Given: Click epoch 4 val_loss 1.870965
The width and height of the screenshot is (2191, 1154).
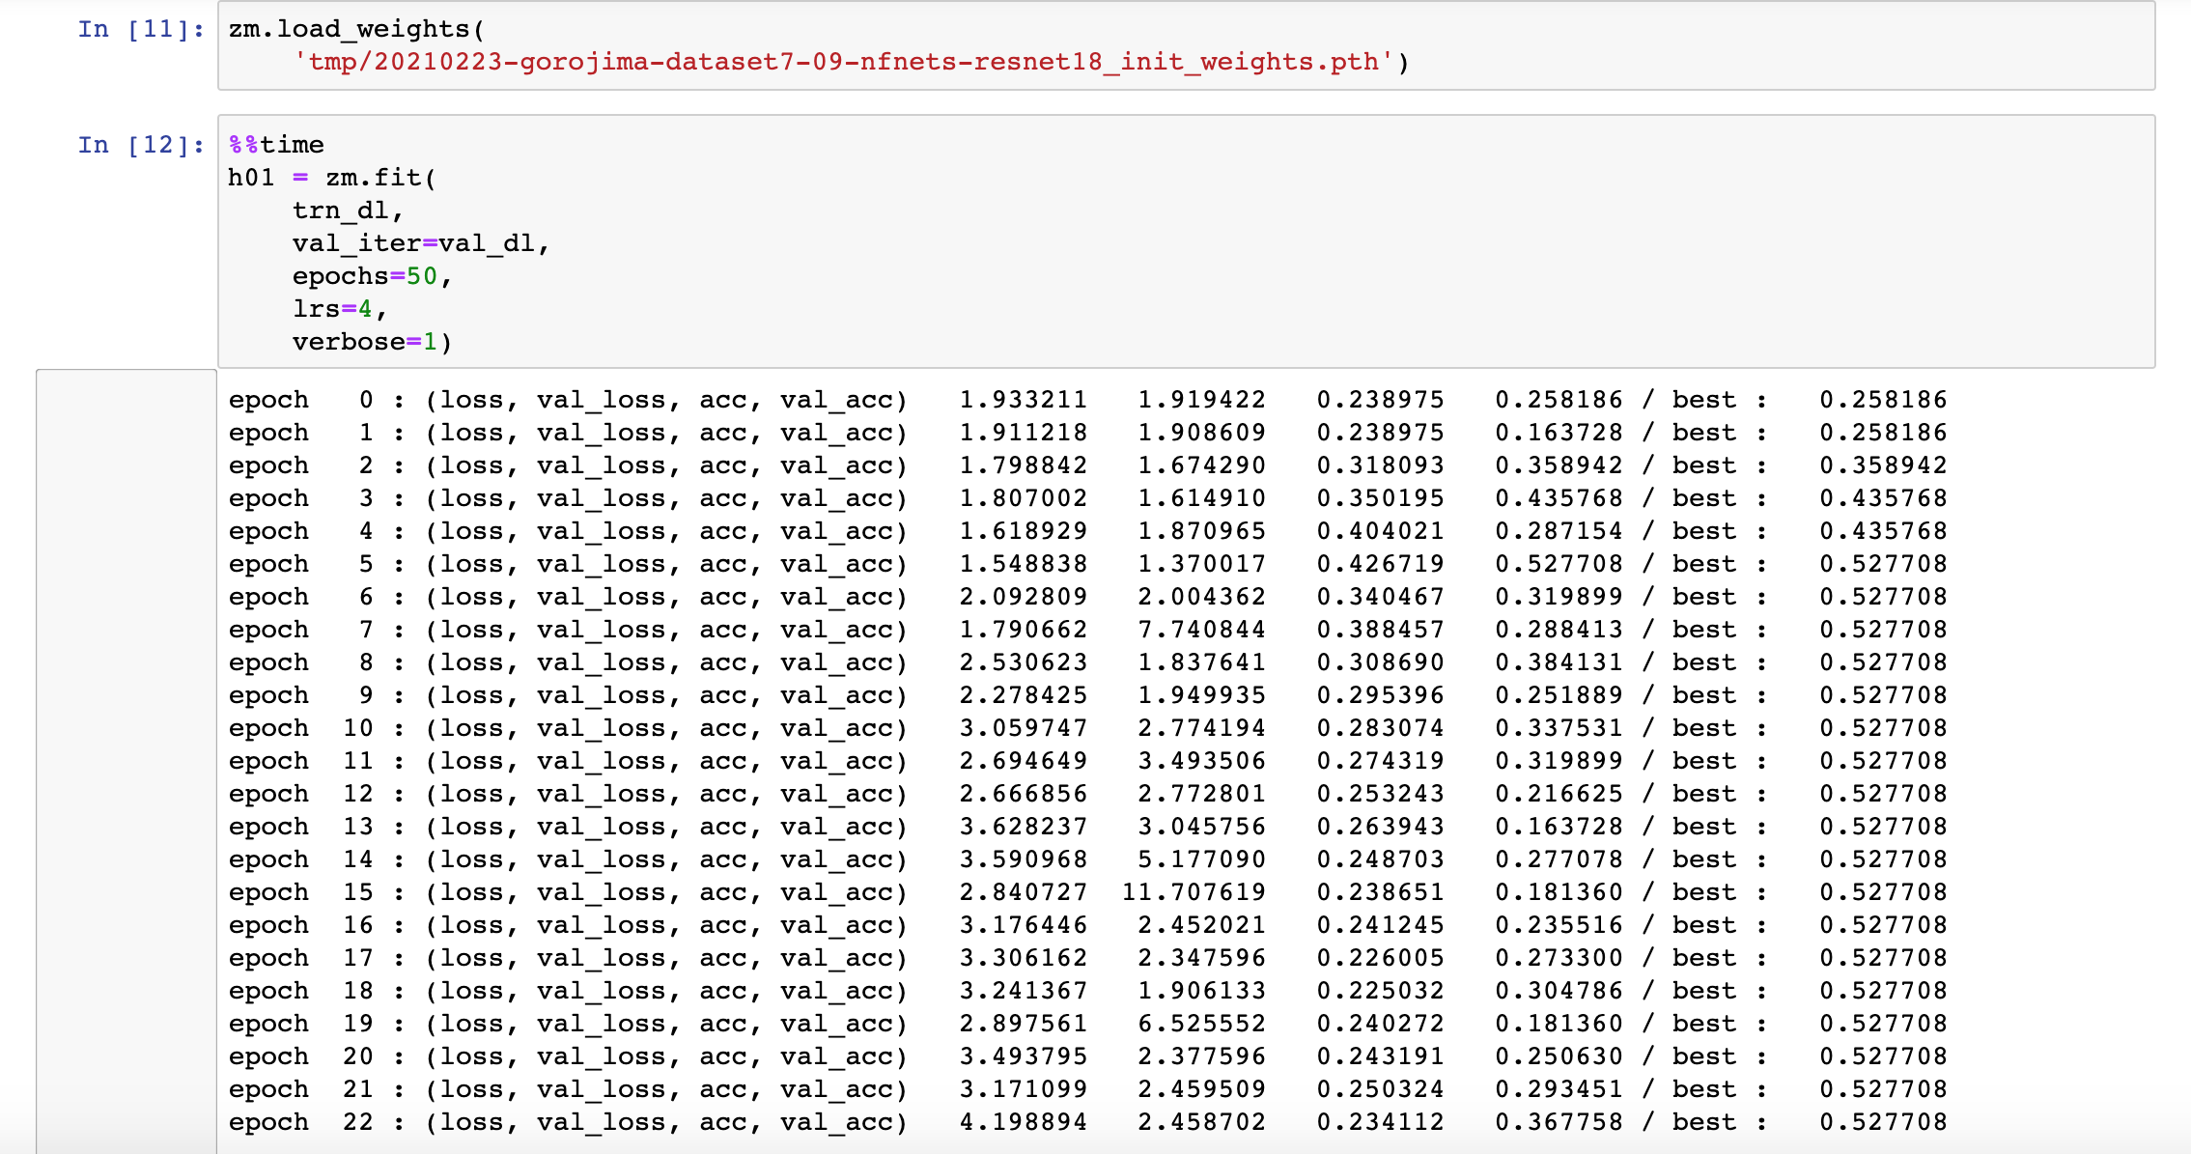Looking at the screenshot, I should point(1201,531).
